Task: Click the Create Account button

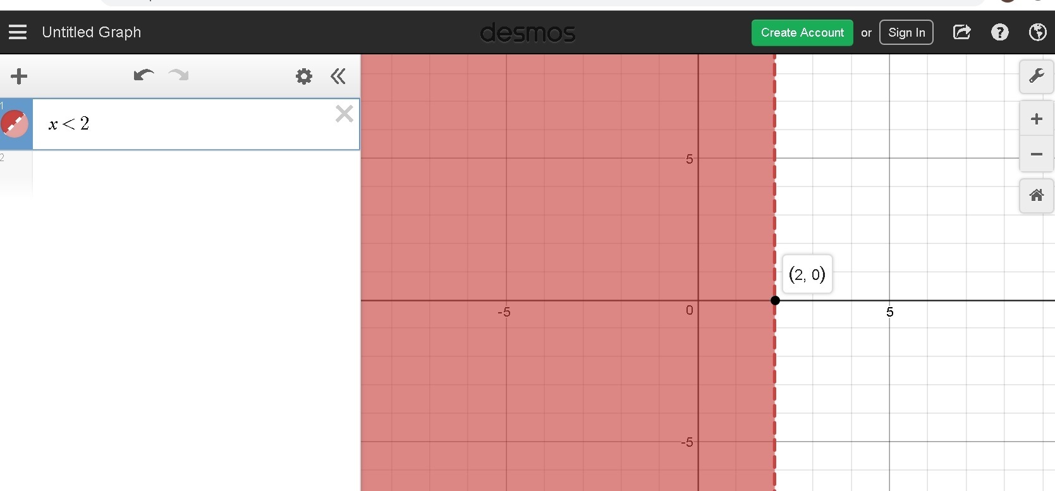Action: (x=802, y=33)
